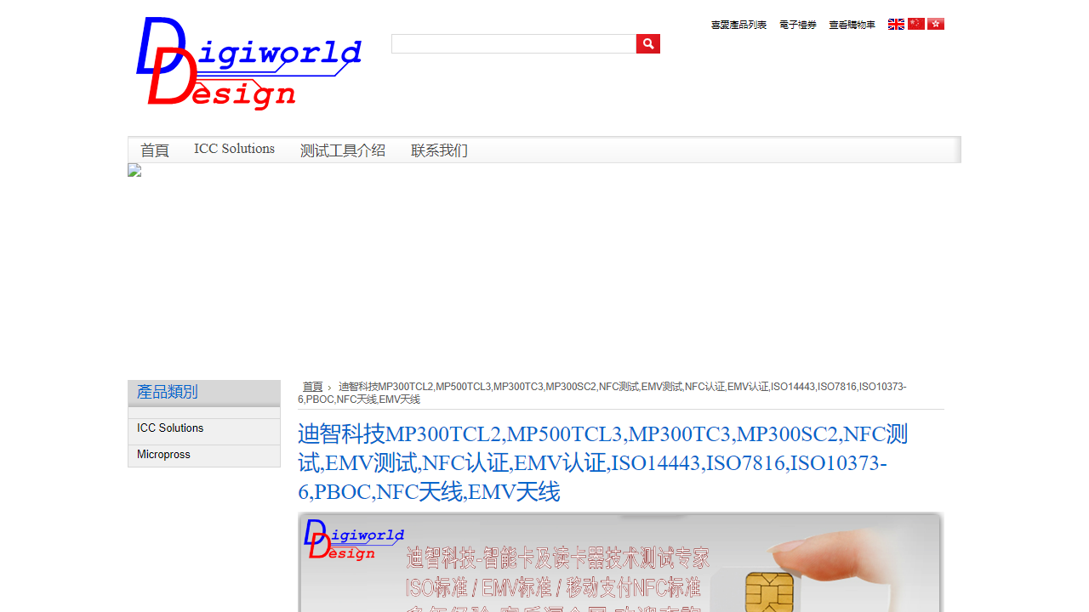This screenshot has width=1089, height=612.
Task: Click the red search magnifier button
Action: tap(648, 43)
